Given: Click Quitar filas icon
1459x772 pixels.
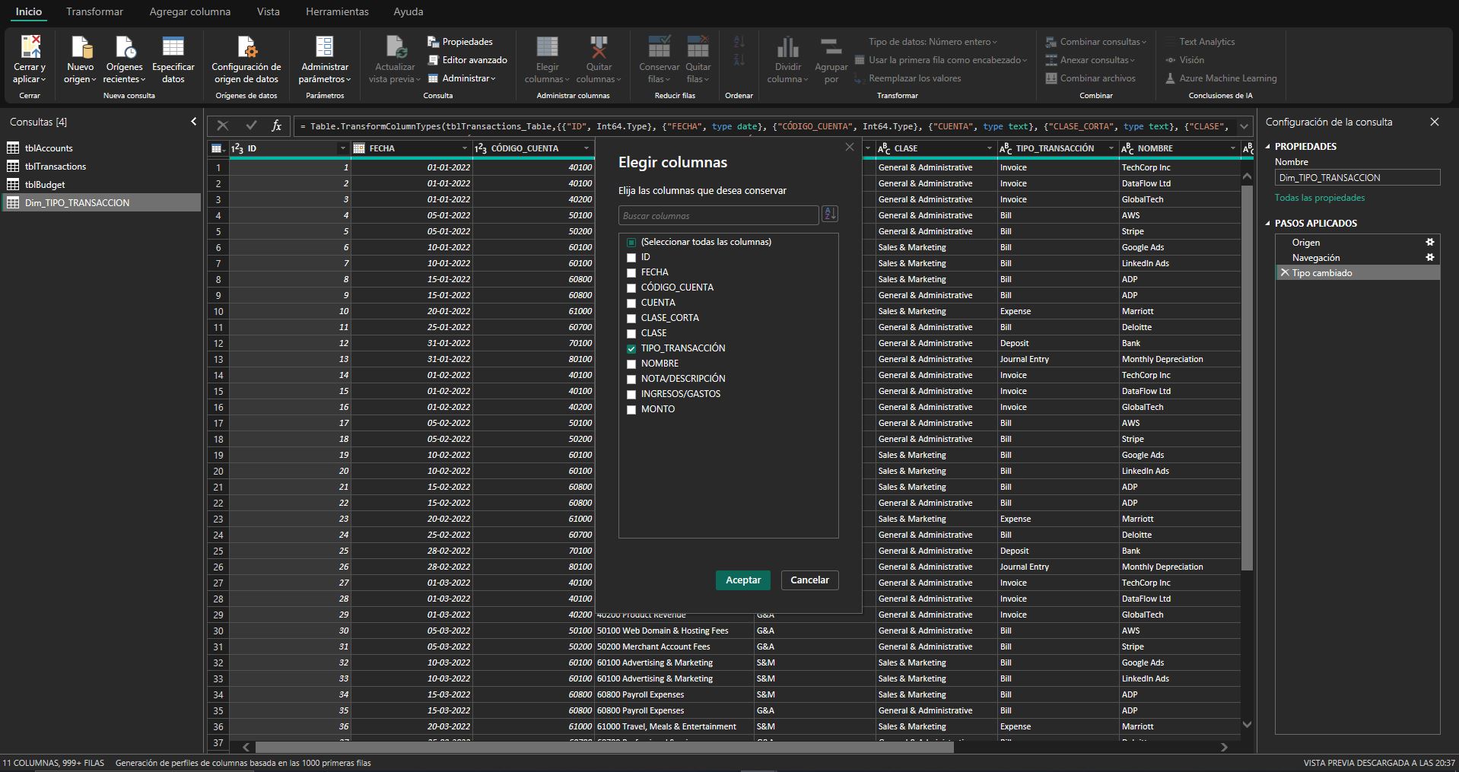Looking at the screenshot, I should [698, 48].
